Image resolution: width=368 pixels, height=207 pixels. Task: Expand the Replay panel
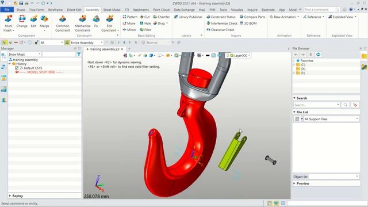click(10, 195)
